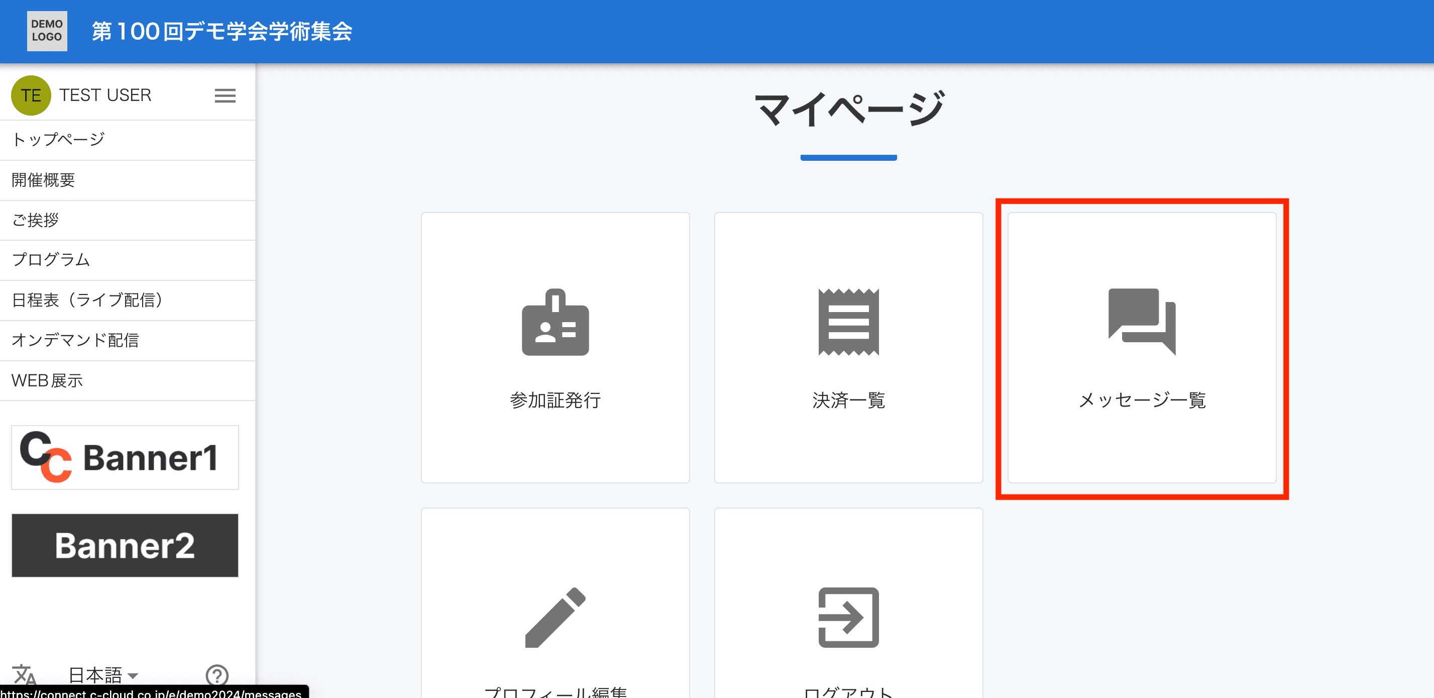This screenshot has width=1434, height=698.
Task: Click the プロフィール編集 pencil icon
Action: point(555,617)
